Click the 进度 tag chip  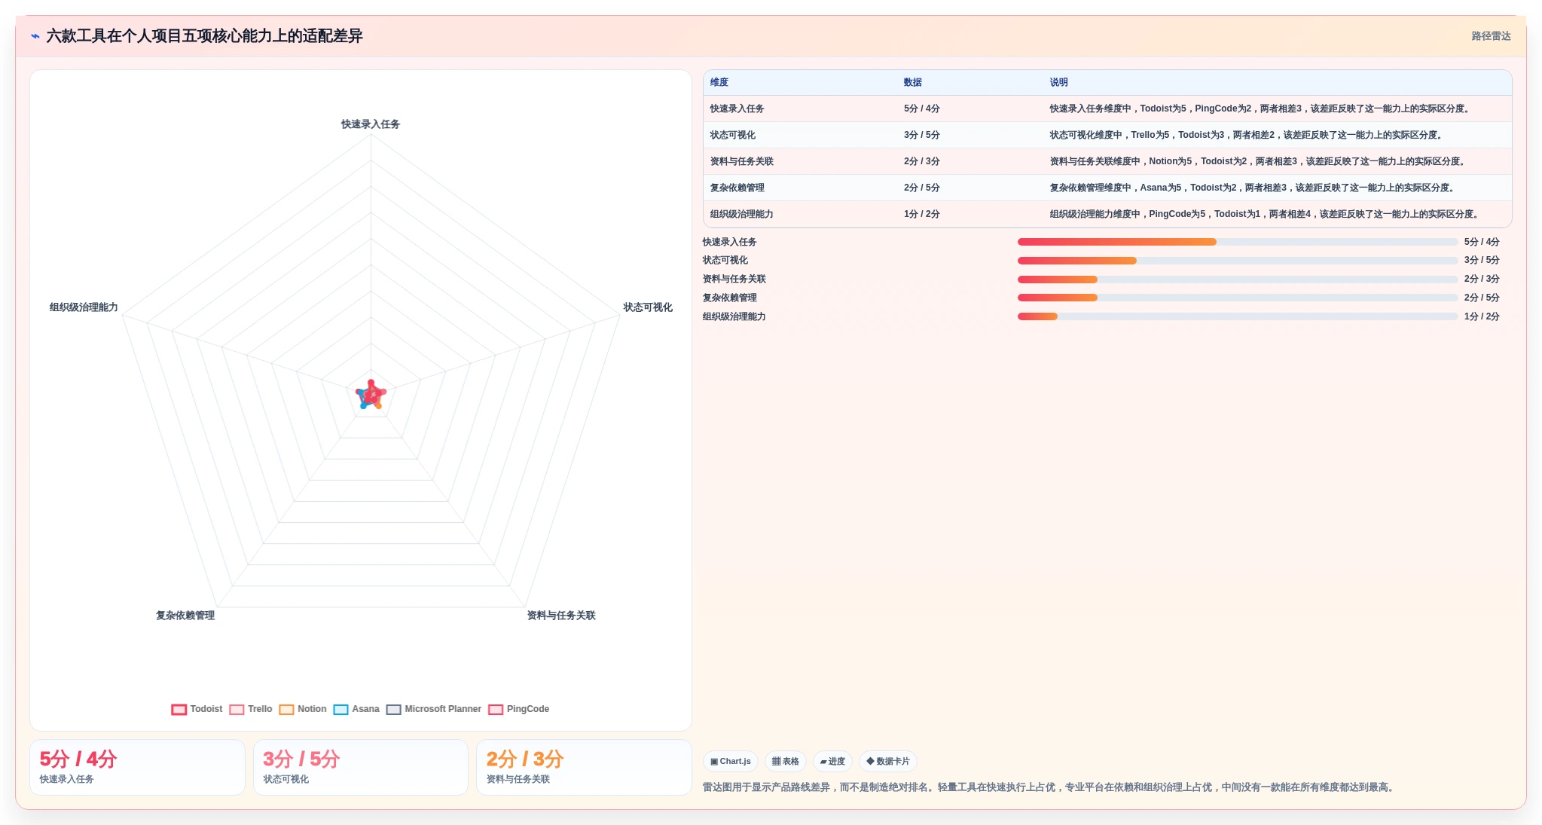832,761
